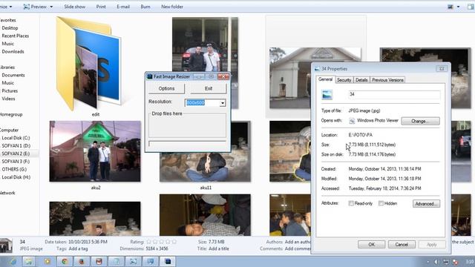This screenshot has height=267, width=475.
Task: Select Local Disk (H:) in the sidebar
Action: click(16, 177)
